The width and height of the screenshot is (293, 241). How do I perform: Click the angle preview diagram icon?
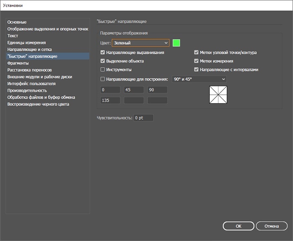[x=218, y=95]
